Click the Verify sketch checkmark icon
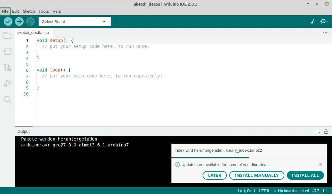Image resolution: width=332 pixels, height=194 pixels. [8, 21]
